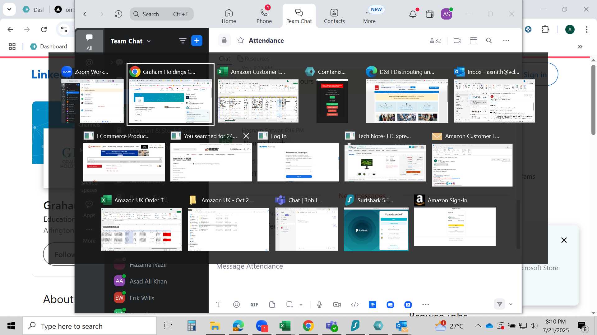The width and height of the screenshot is (597, 335).
Task: Record audio message with microphone icon
Action: coord(319,305)
